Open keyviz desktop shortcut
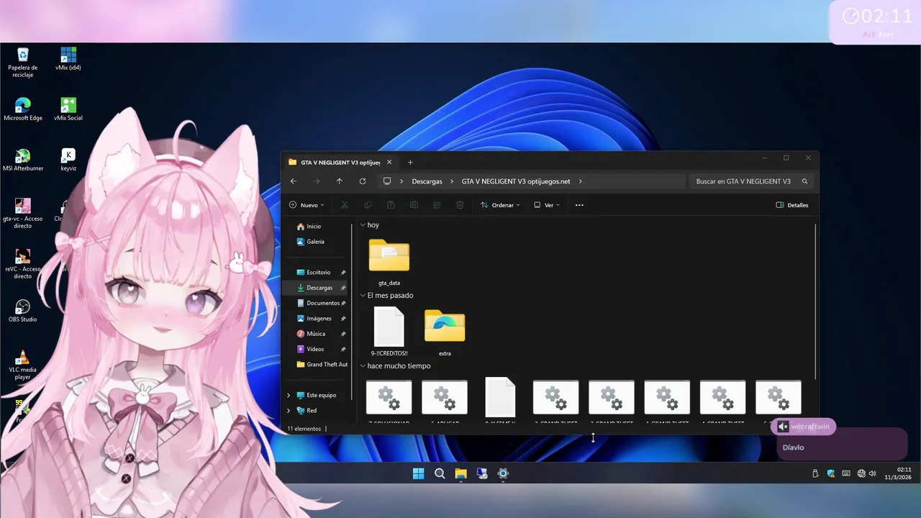 point(68,160)
